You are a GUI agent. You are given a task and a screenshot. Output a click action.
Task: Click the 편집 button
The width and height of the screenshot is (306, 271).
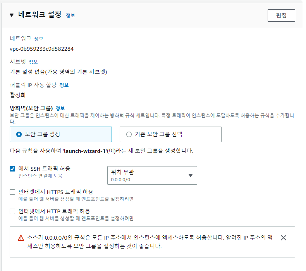click(281, 15)
